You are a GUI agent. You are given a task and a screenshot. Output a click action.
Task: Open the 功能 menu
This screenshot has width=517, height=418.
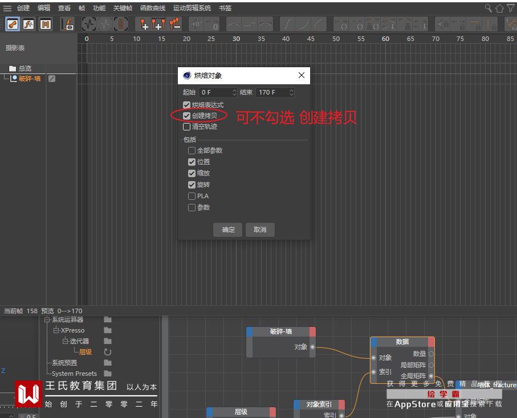99,8
